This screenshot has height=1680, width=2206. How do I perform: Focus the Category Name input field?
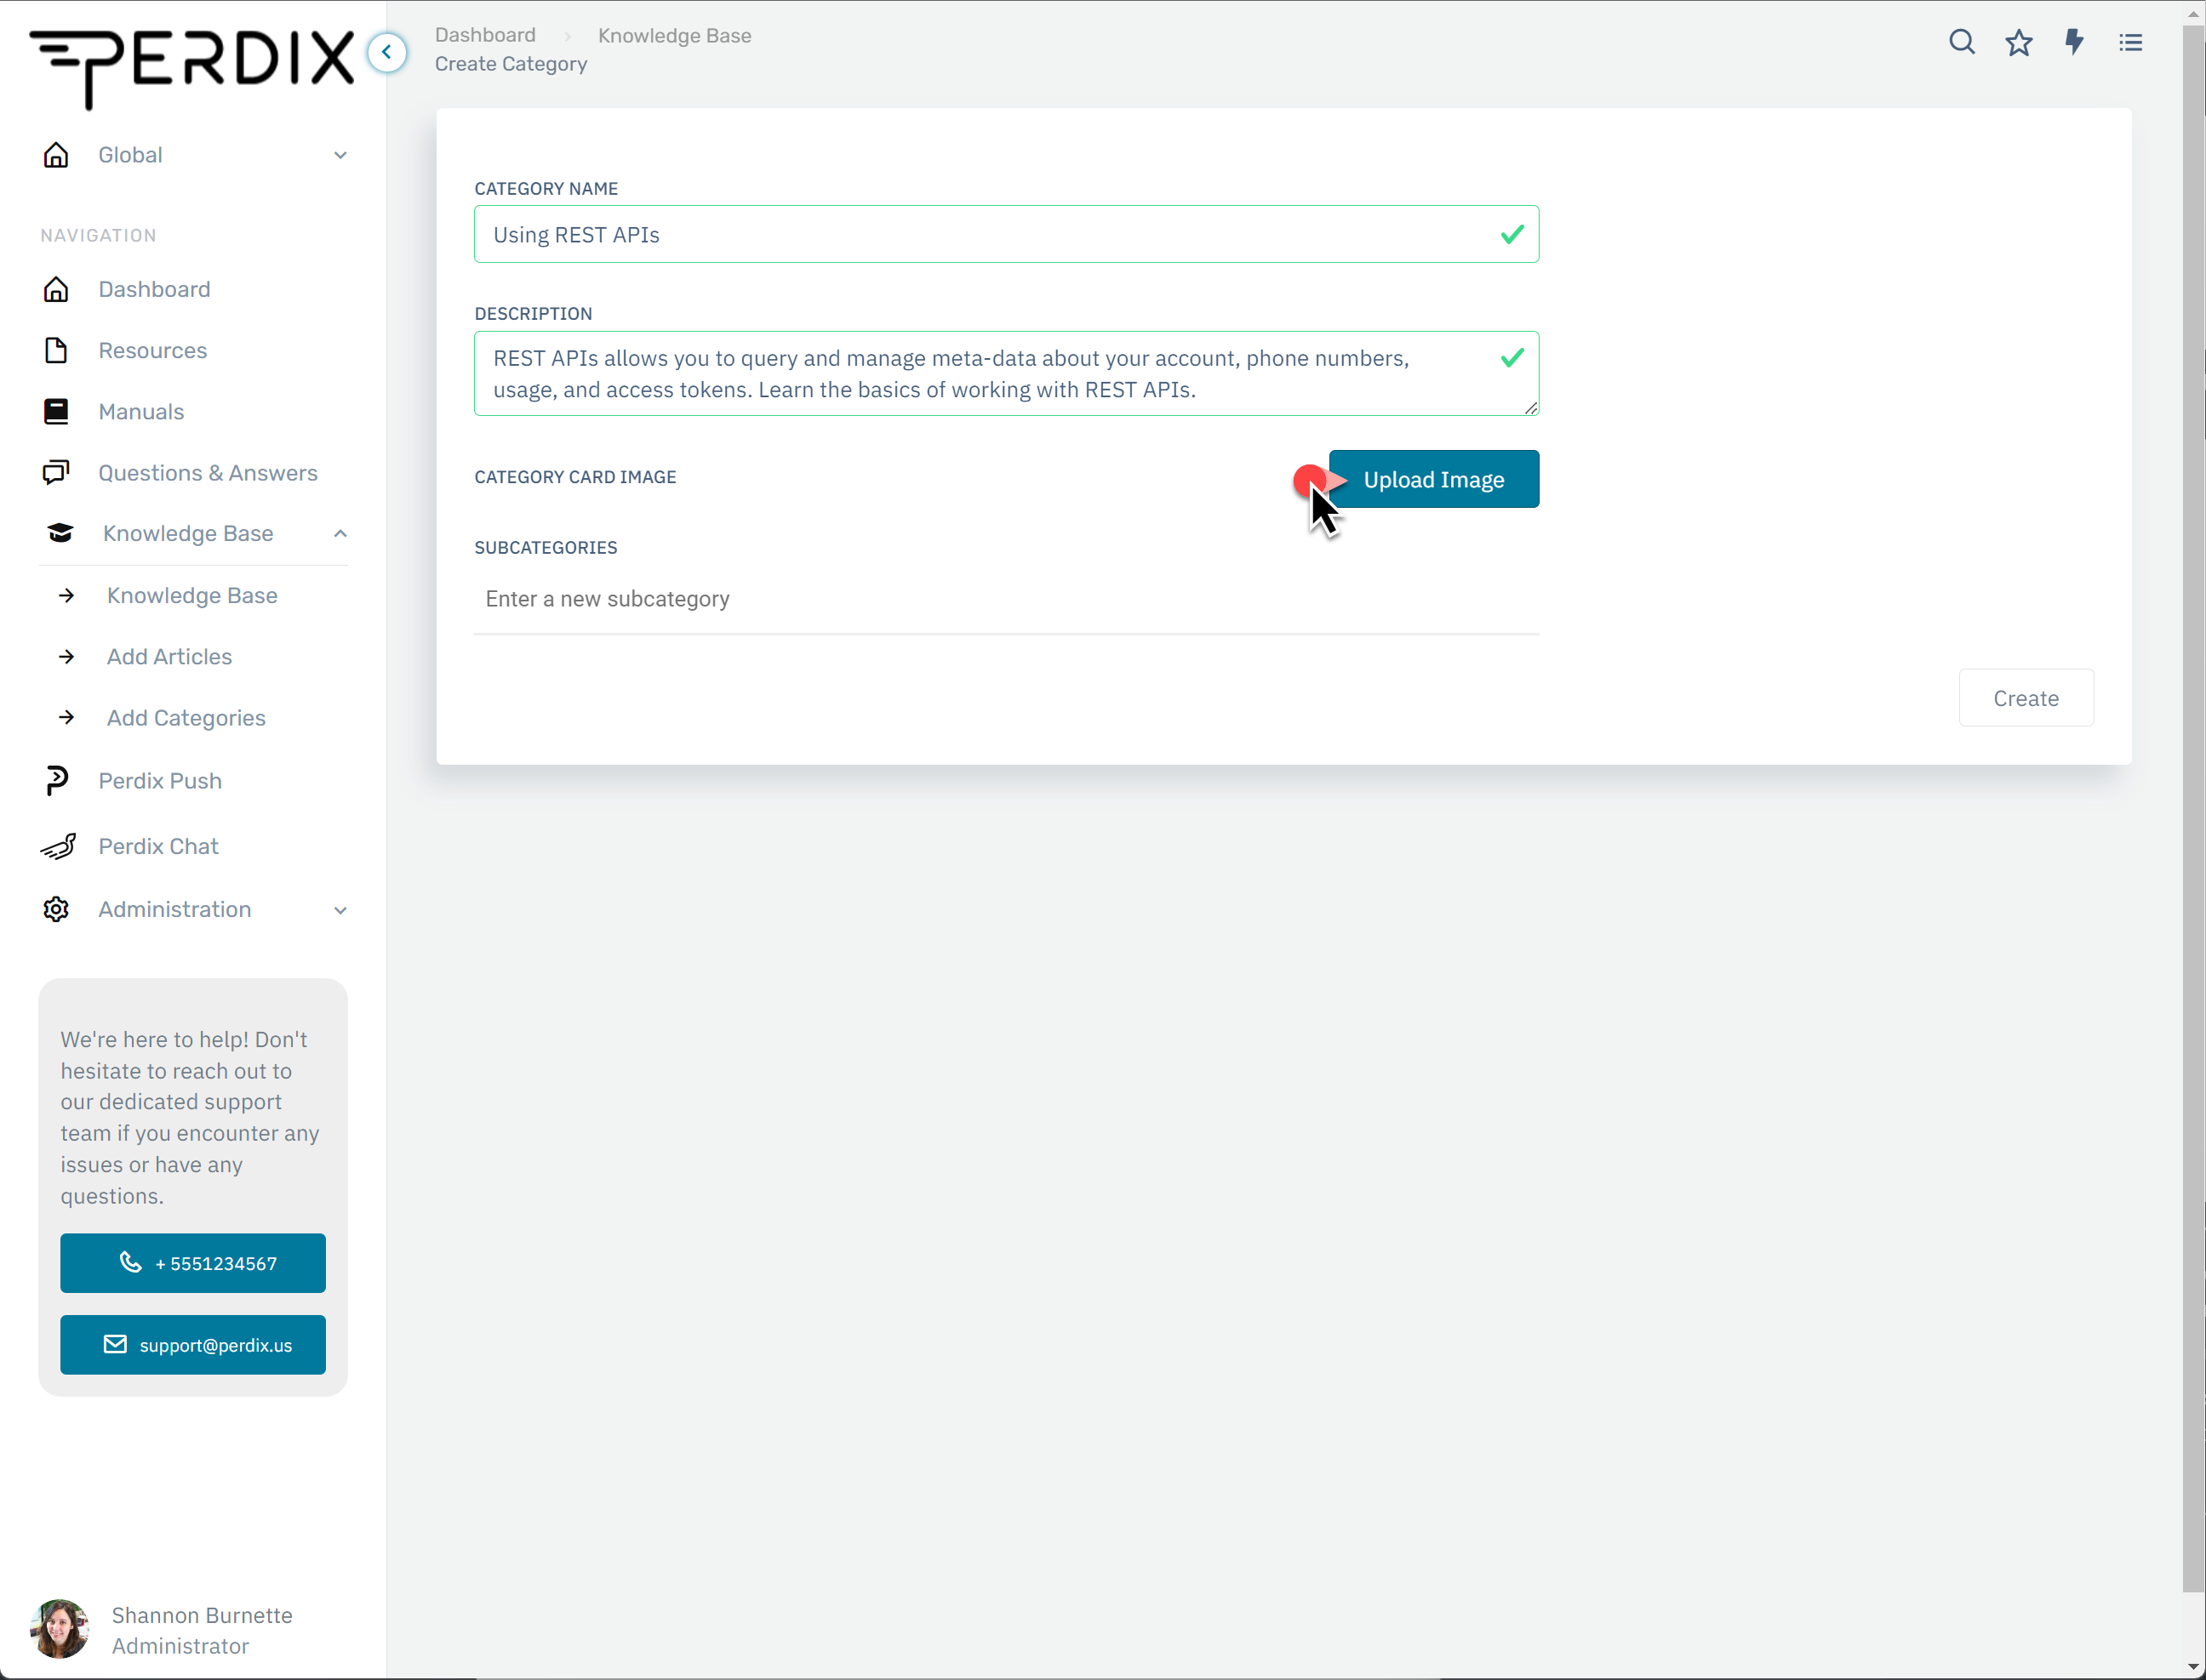[x=1007, y=234]
